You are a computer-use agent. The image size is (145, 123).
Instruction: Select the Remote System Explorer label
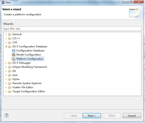pos(27,83)
